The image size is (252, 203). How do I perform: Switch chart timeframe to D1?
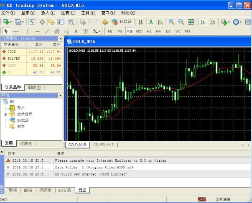168,31
